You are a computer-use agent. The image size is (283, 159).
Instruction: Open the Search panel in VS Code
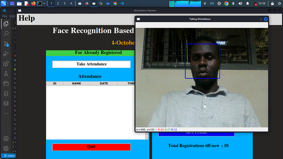6,33
